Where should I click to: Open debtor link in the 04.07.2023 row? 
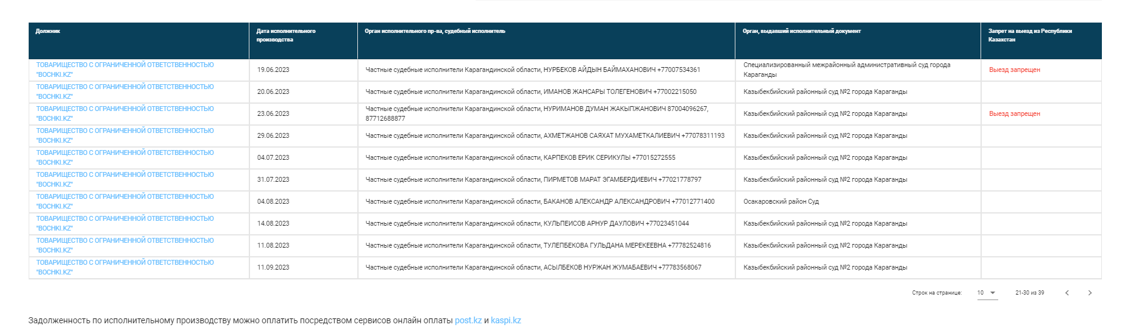125,157
